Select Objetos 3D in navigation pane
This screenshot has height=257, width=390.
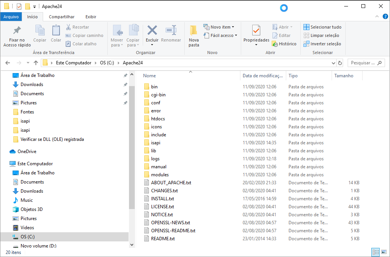pyautogui.click(x=27, y=209)
